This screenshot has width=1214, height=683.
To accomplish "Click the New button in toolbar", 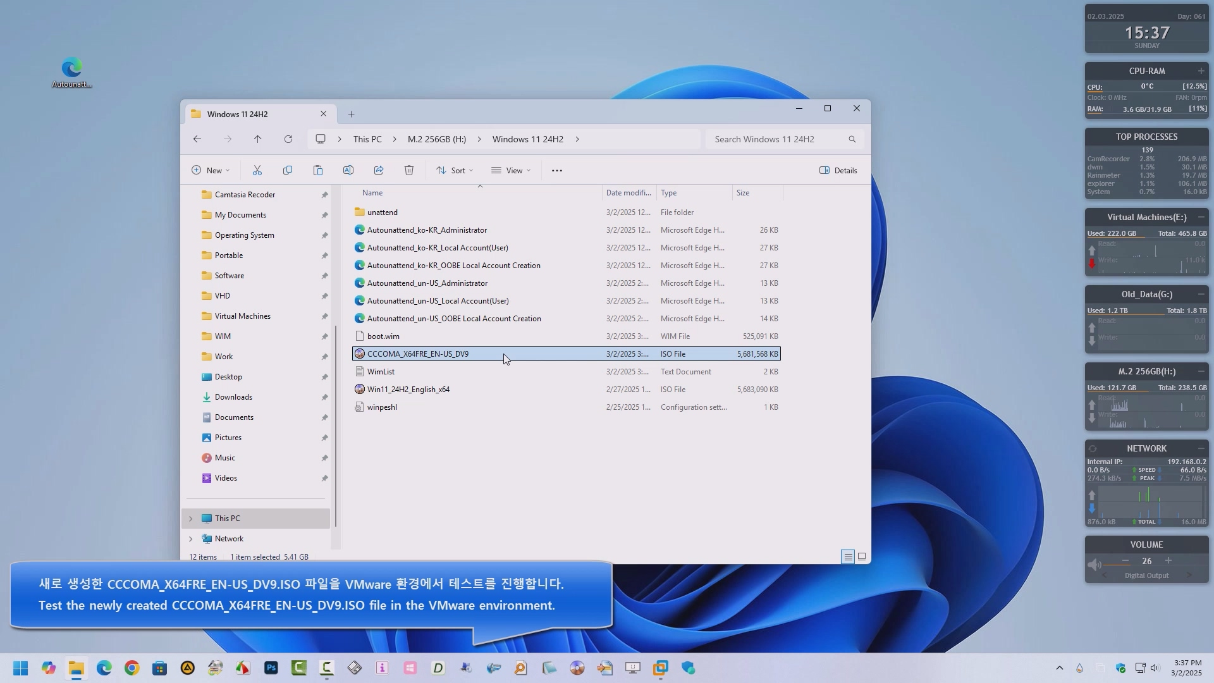I will coord(211,170).
